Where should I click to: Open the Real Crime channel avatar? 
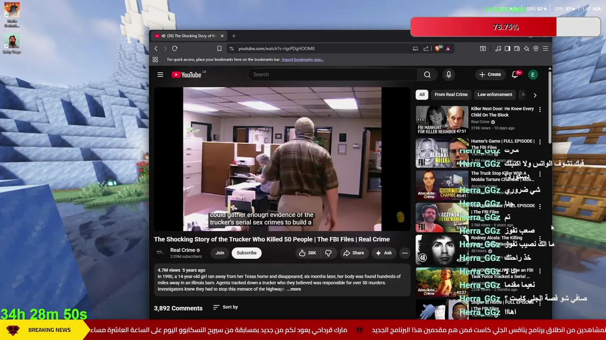(x=160, y=253)
